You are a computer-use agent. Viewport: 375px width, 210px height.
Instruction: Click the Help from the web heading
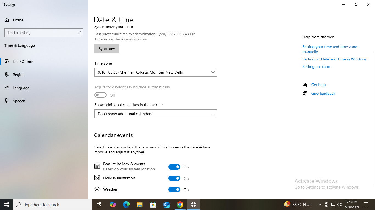point(318,37)
